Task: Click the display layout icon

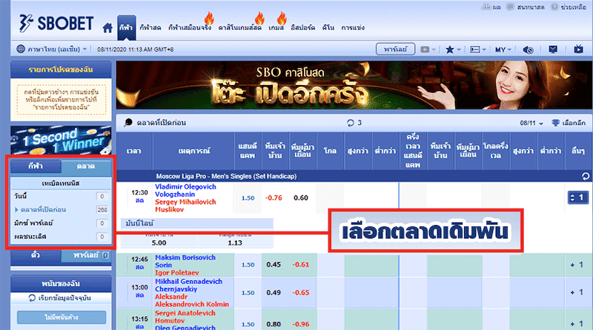Action: pyautogui.click(x=474, y=50)
